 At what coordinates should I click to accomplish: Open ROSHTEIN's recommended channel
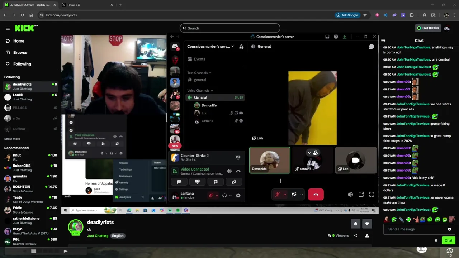(x=30, y=189)
